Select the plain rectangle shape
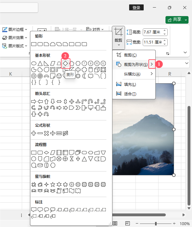The height and width of the screenshot is (227, 192). point(34,44)
